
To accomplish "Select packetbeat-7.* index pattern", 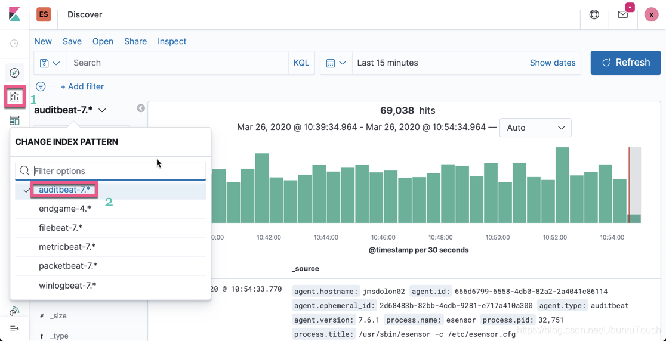I will point(110,266).
